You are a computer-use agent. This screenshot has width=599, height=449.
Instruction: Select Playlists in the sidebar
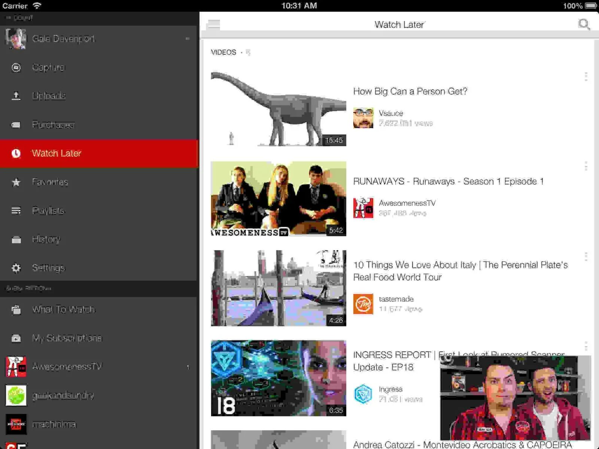click(98, 211)
